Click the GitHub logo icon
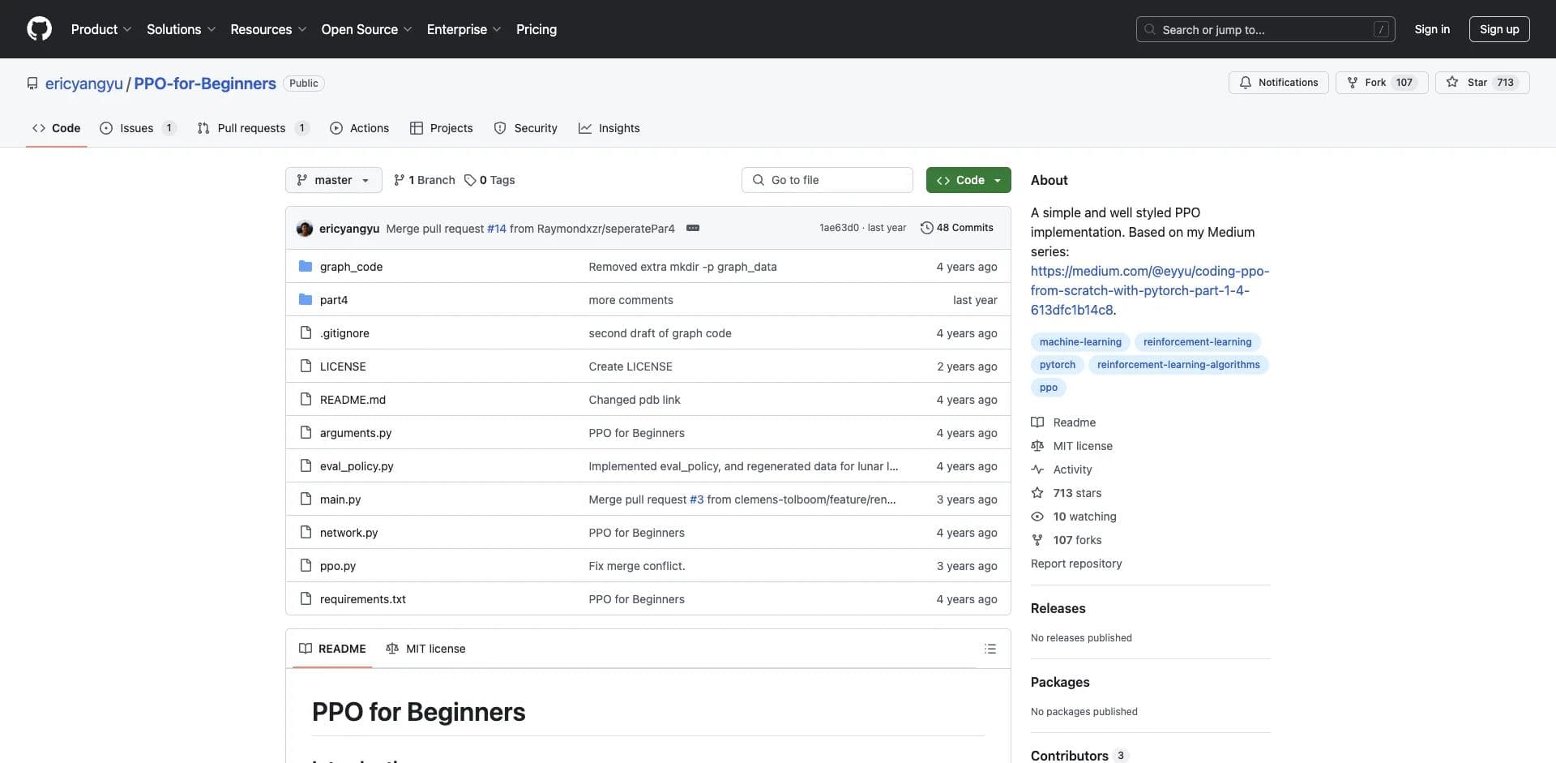This screenshot has height=763, width=1556. tap(39, 29)
